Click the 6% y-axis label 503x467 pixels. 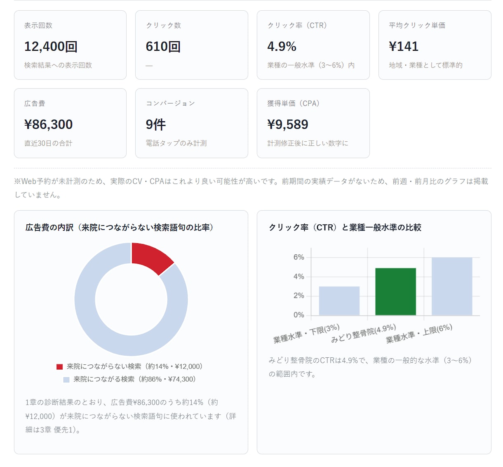point(299,257)
